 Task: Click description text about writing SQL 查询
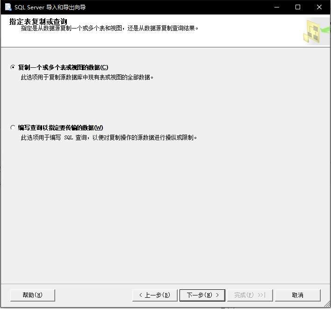[109, 137]
